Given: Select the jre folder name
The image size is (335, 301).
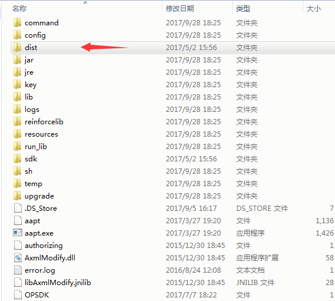Looking at the screenshot, I should (29, 72).
